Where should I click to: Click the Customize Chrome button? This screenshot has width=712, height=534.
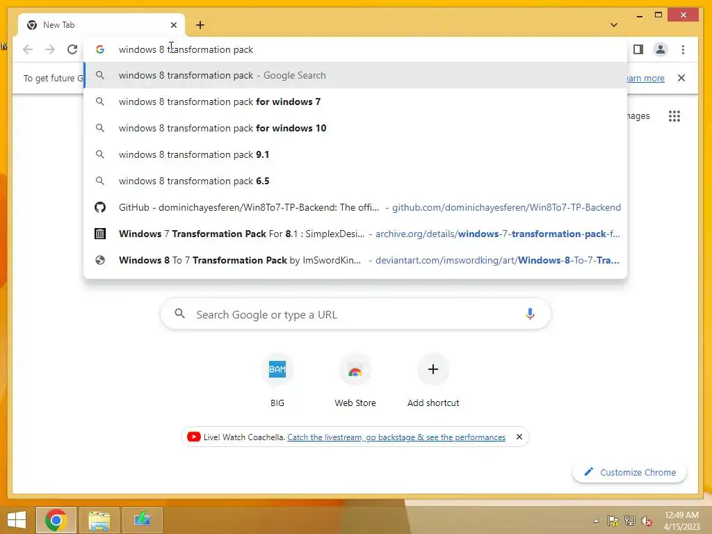pos(629,472)
